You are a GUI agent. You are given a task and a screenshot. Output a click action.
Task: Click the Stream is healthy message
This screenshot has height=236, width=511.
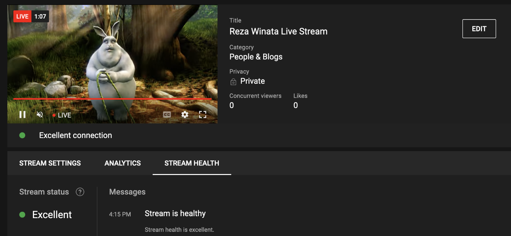click(175, 213)
